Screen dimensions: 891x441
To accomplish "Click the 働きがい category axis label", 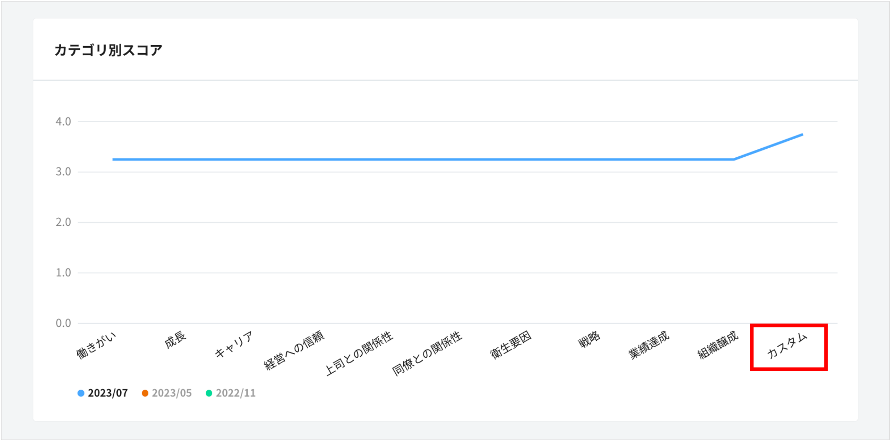I will click(x=96, y=346).
